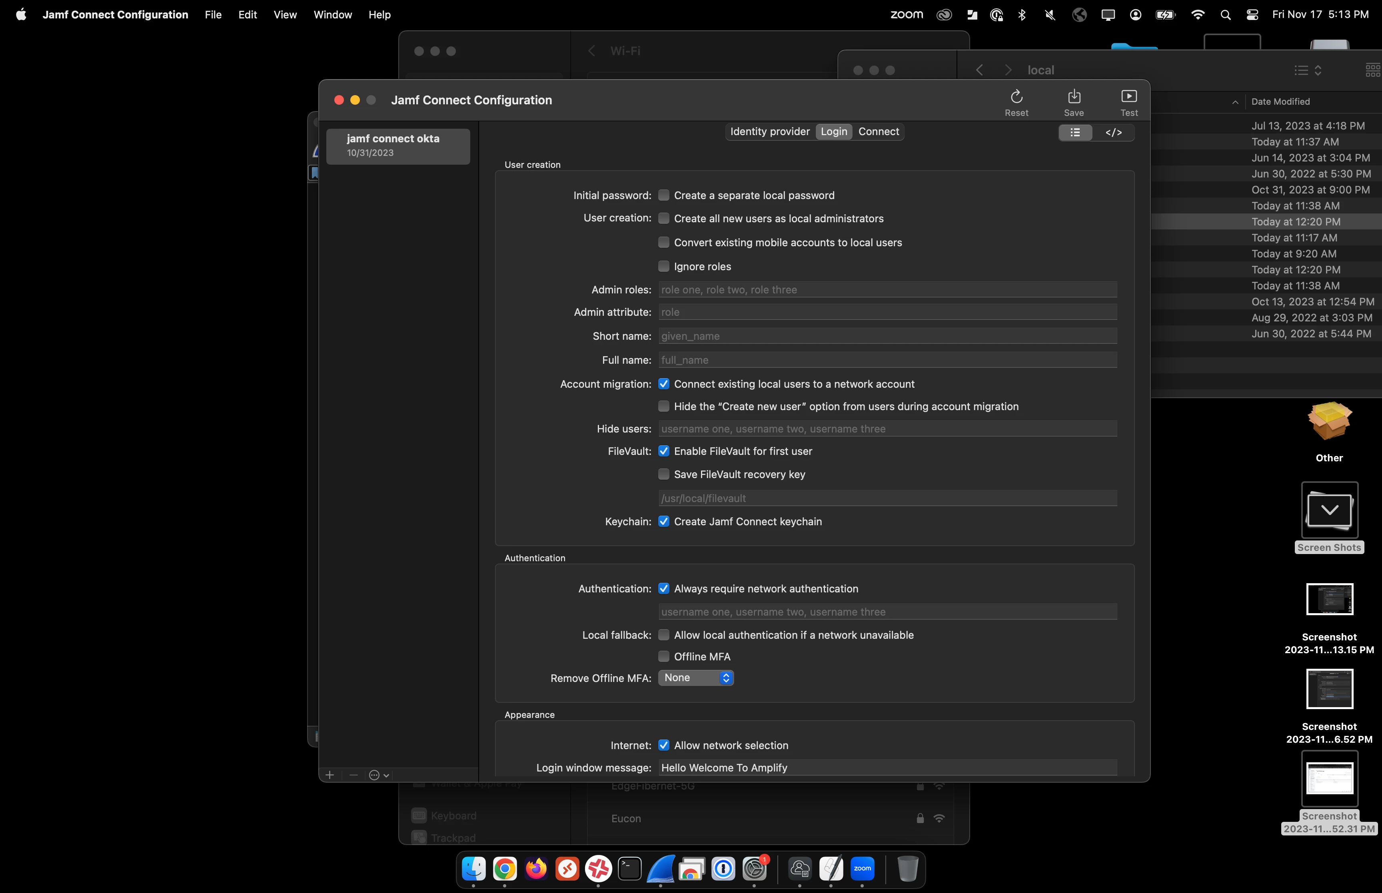This screenshot has width=1382, height=893.
Task: Open Firefox from the Dock
Action: click(536, 868)
